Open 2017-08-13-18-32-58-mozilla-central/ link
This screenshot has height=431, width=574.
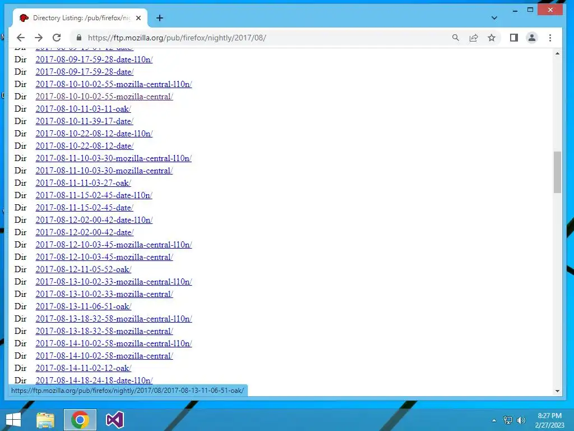pos(104,331)
